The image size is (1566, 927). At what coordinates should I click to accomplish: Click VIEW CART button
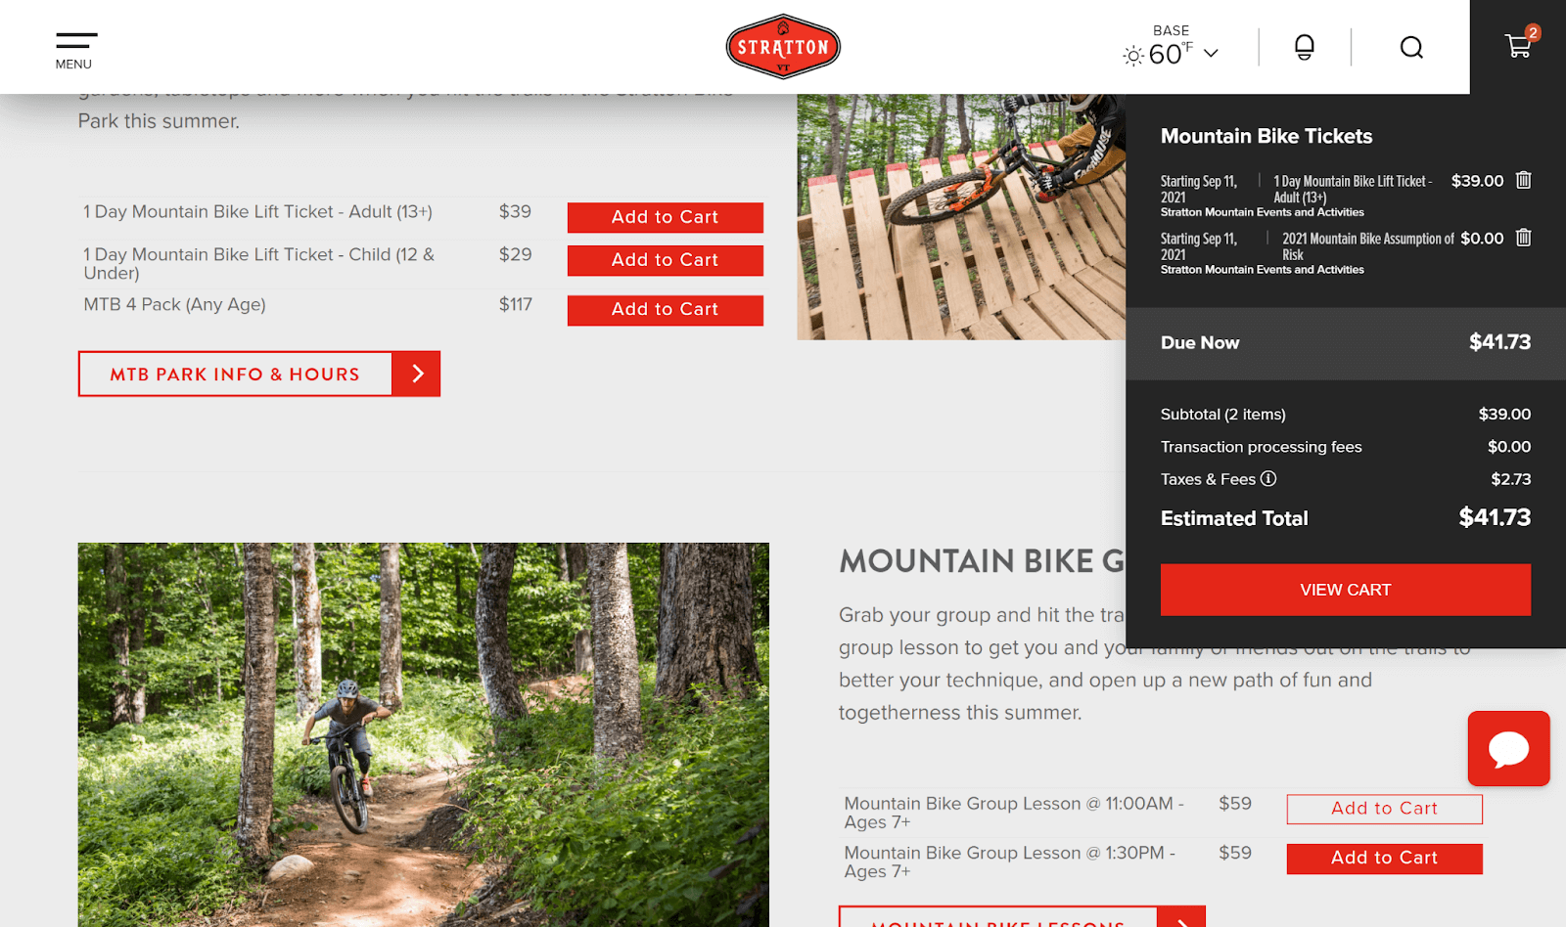pyautogui.click(x=1346, y=590)
